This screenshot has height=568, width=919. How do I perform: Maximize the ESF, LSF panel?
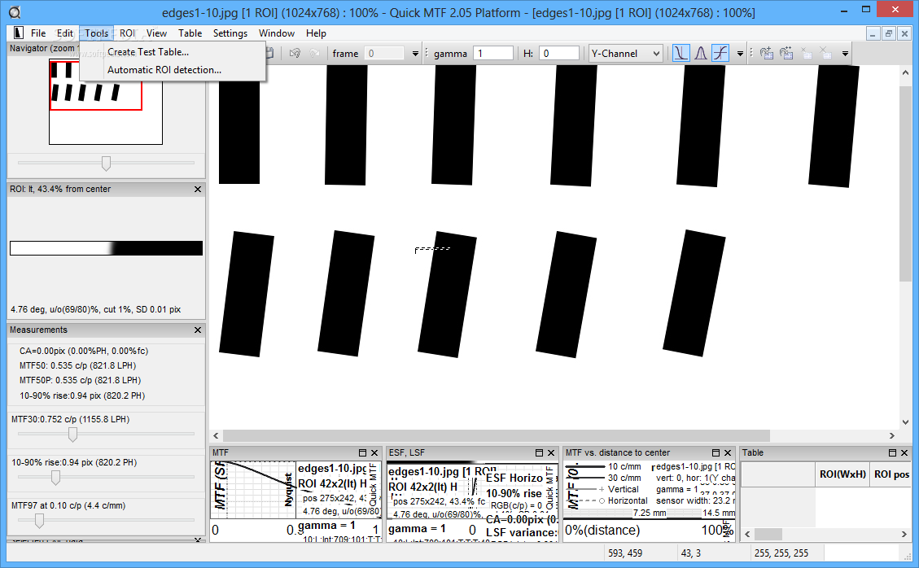tap(539, 453)
